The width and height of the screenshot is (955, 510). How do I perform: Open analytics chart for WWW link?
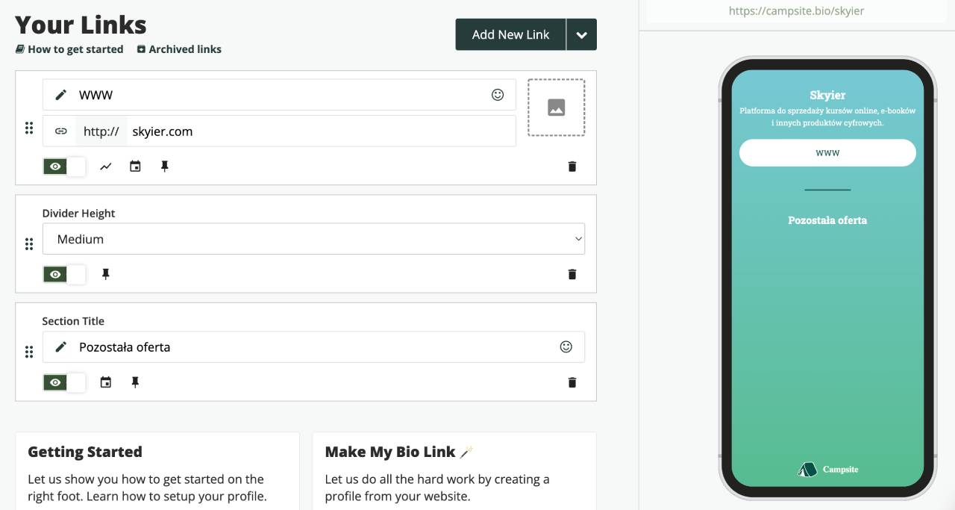106,167
